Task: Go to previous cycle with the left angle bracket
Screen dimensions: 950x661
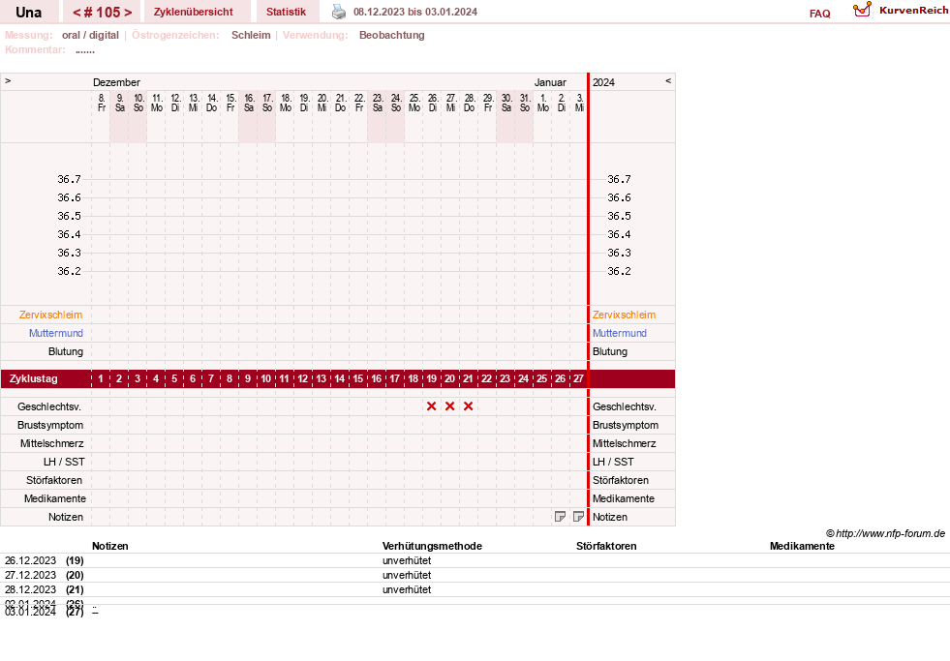Action: 77,13
